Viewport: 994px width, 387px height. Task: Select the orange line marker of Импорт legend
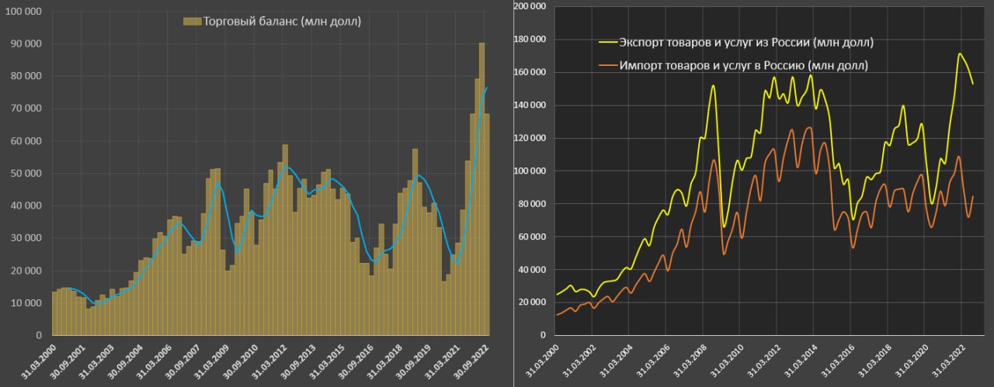tap(607, 65)
